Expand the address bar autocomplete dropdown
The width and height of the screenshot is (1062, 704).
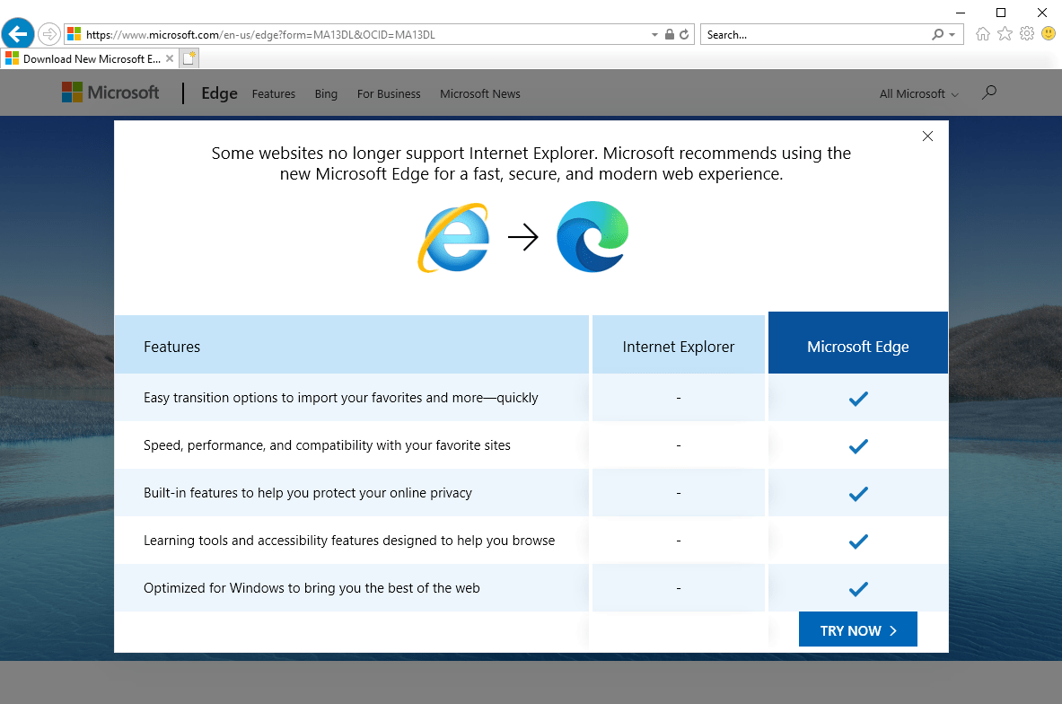pyautogui.click(x=654, y=34)
